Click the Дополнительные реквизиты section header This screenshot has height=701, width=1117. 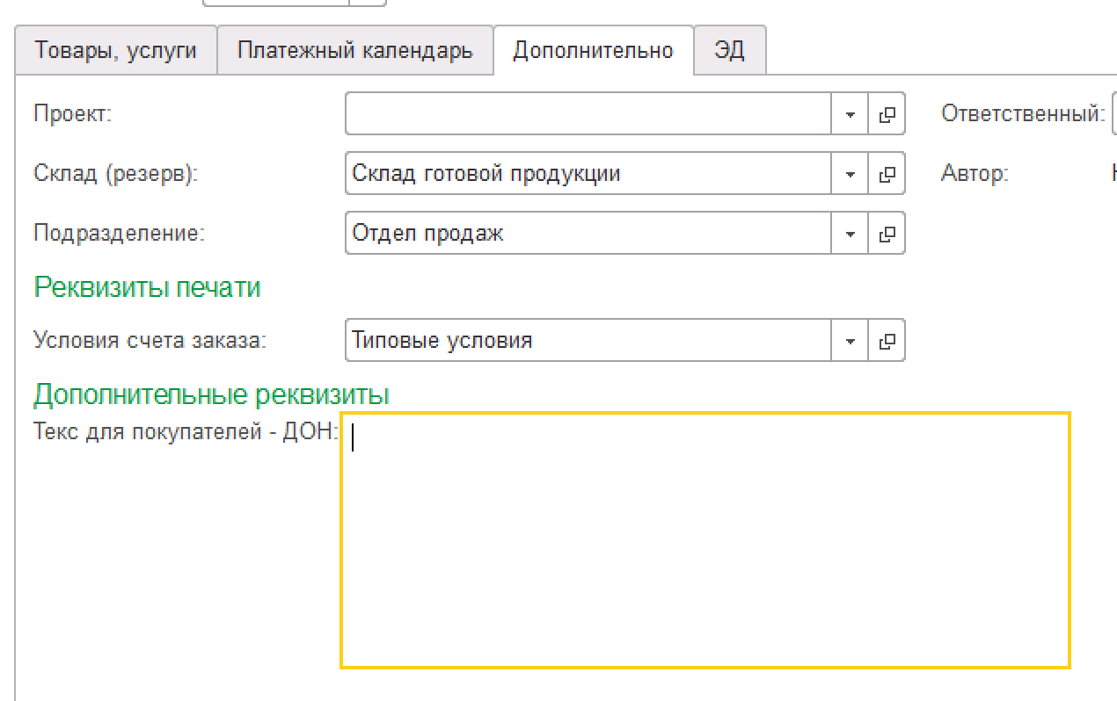tap(211, 394)
